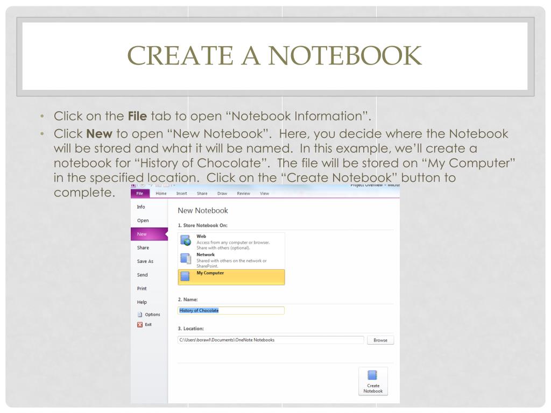Select Print in the backstage menu

tap(142, 288)
